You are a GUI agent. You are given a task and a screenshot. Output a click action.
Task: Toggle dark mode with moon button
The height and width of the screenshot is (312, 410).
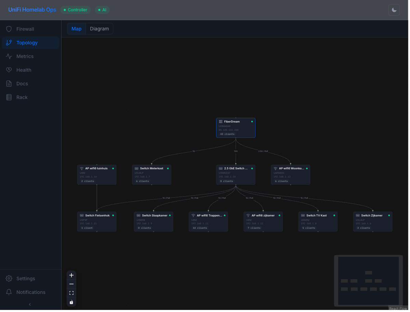[394, 10]
